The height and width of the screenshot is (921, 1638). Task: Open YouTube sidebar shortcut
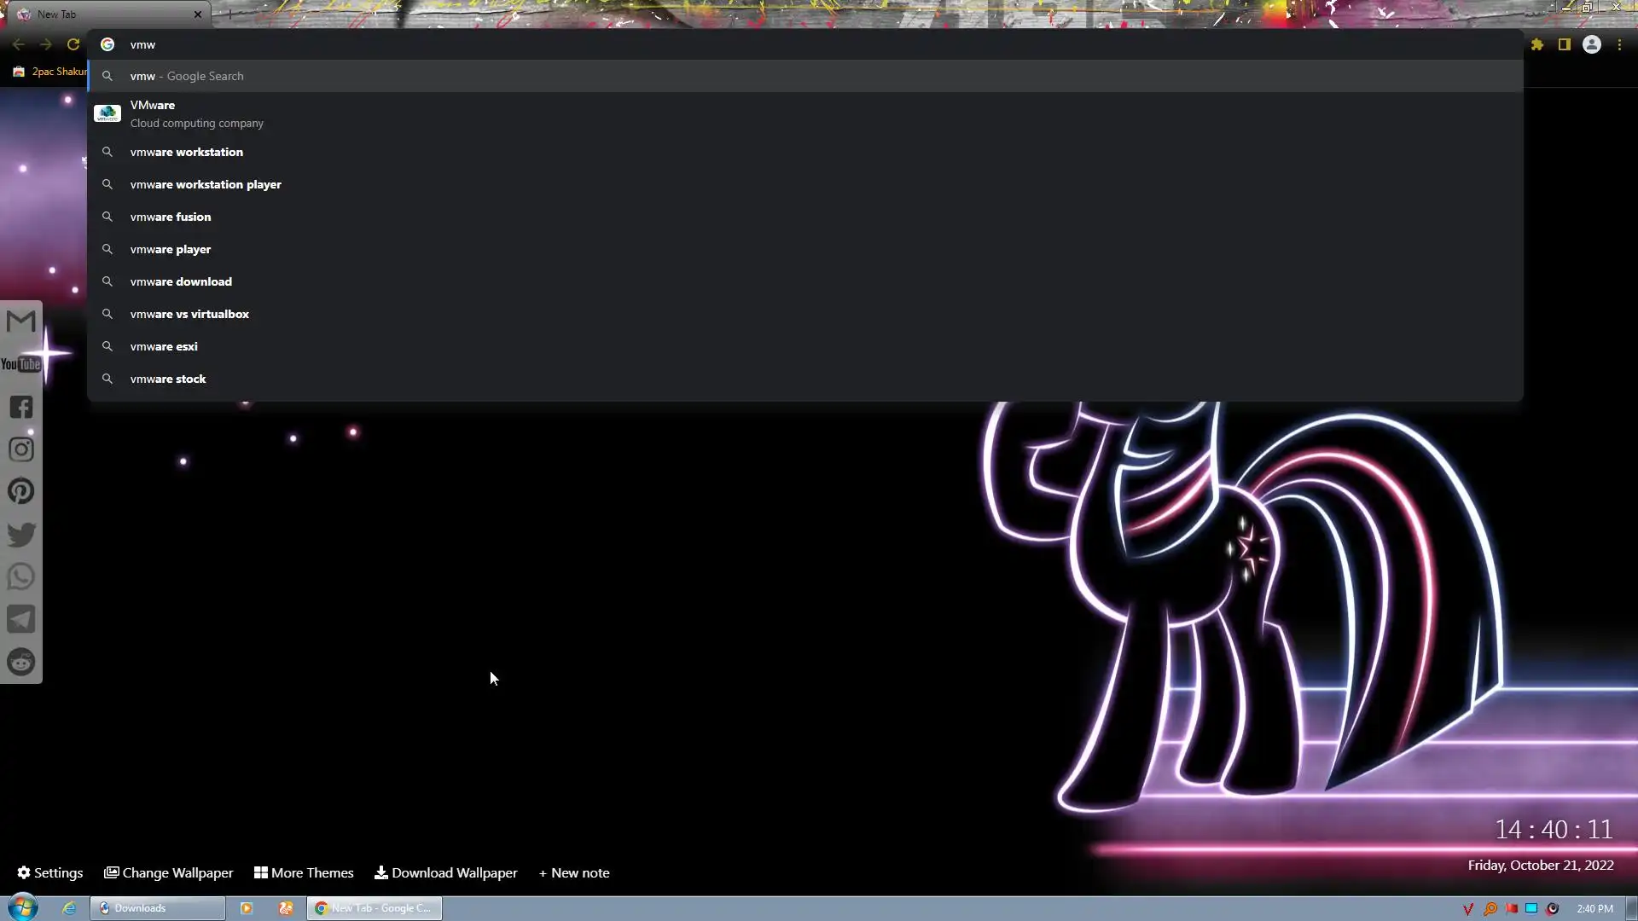tap(20, 364)
